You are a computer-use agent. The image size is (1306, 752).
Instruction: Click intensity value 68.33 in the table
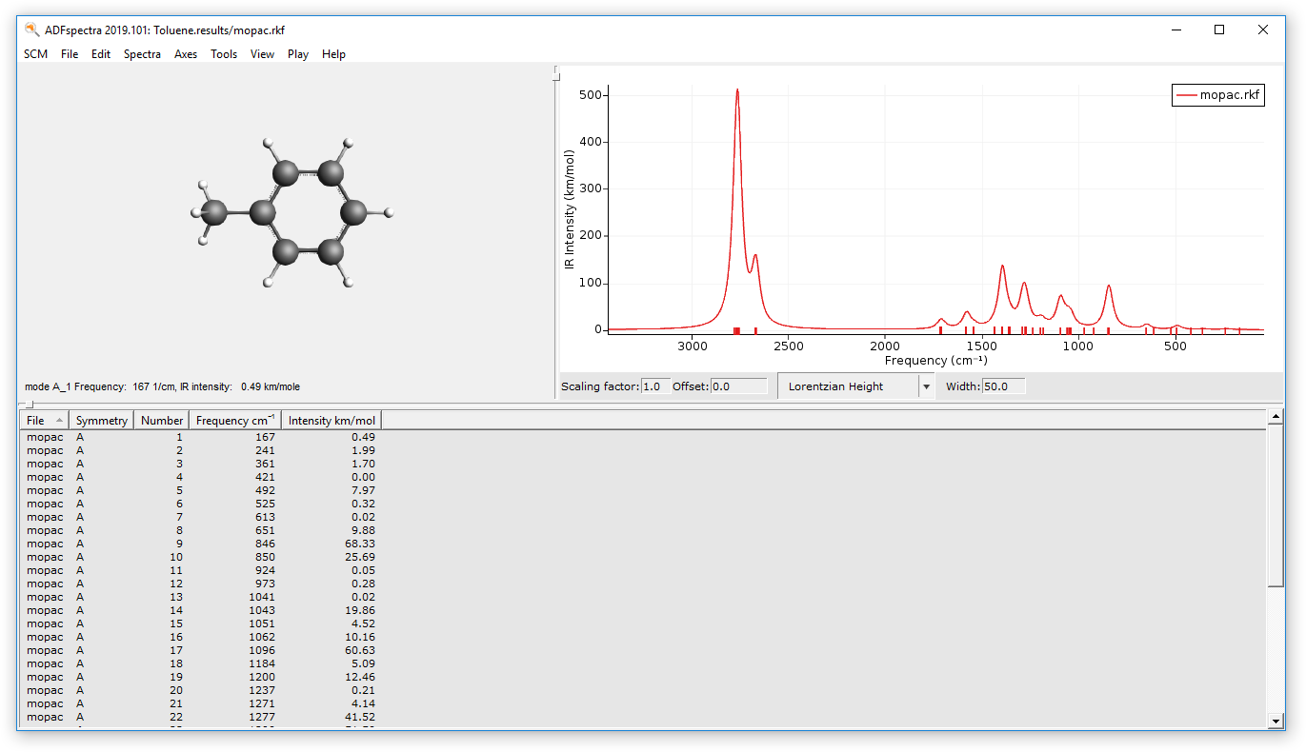click(x=360, y=544)
